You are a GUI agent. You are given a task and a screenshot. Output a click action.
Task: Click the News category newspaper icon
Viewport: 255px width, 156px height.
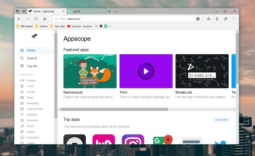point(22,97)
